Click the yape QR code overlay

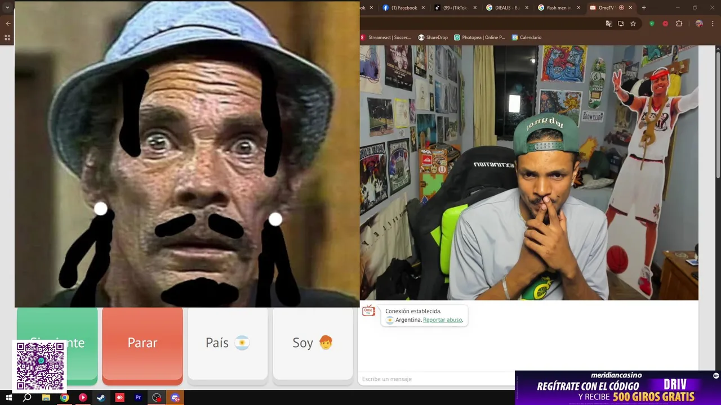[40, 366]
